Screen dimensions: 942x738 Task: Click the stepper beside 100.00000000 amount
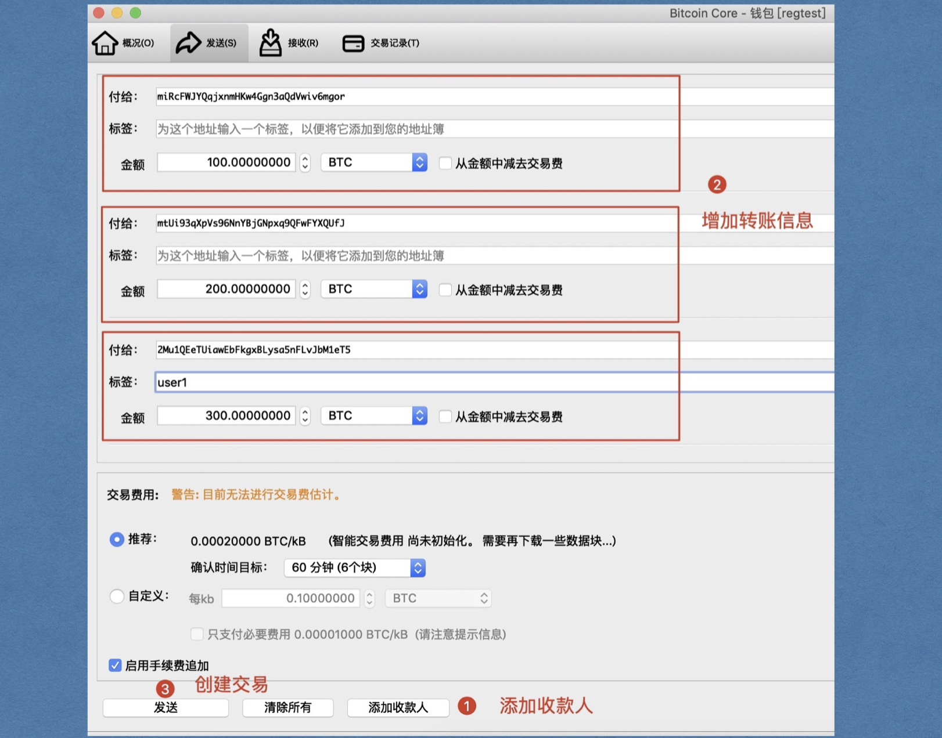(x=305, y=162)
